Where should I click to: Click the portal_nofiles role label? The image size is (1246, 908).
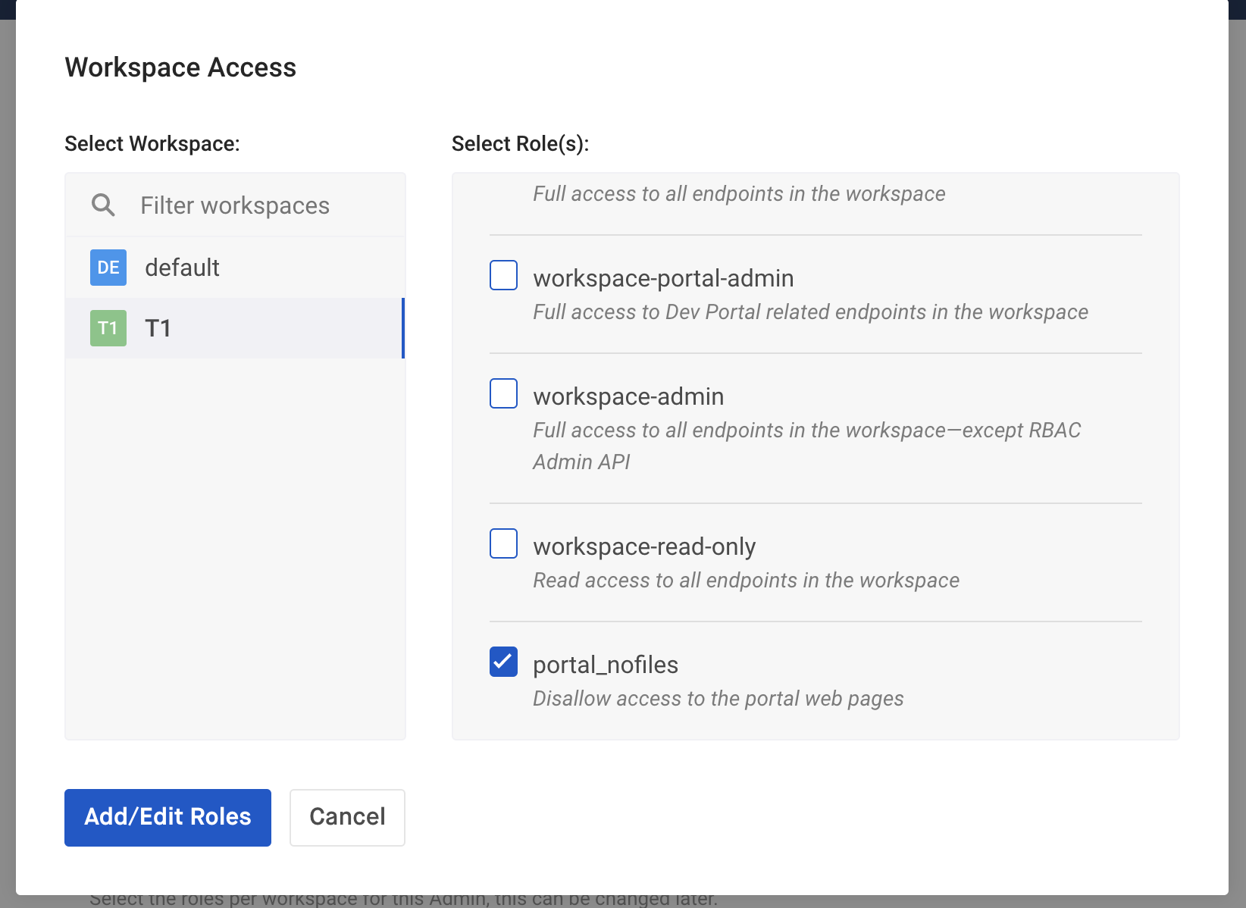click(606, 664)
